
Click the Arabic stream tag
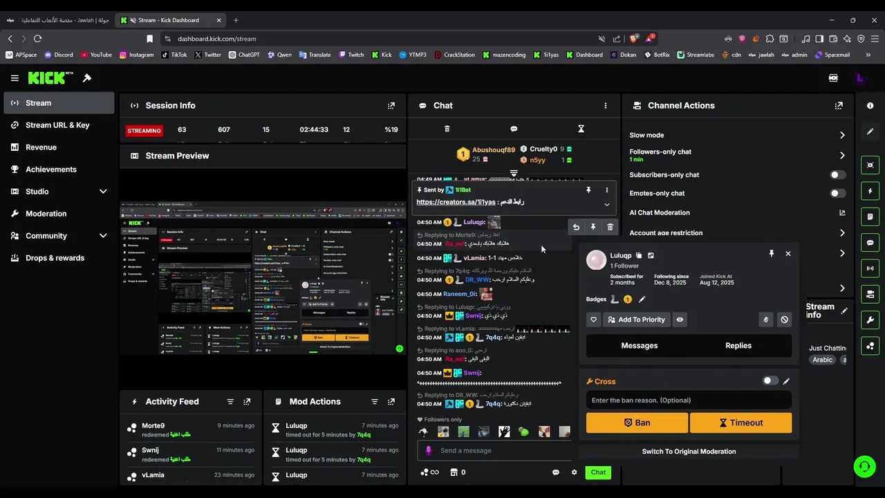click(x=823, y=360)
